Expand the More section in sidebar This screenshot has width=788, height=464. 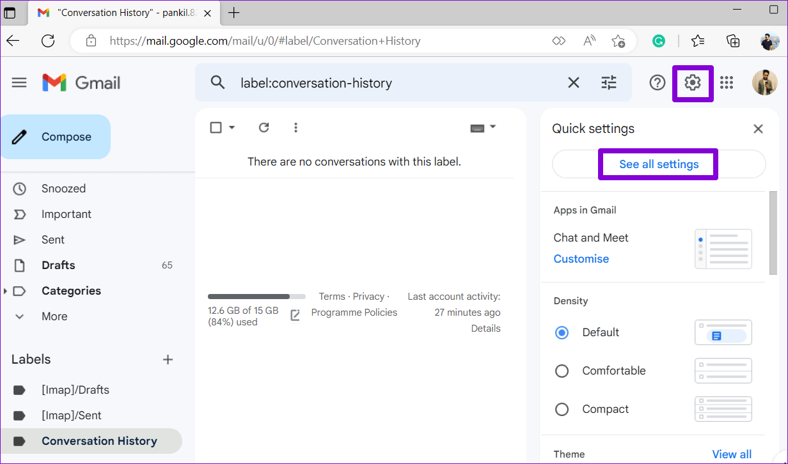coord(19,316)
